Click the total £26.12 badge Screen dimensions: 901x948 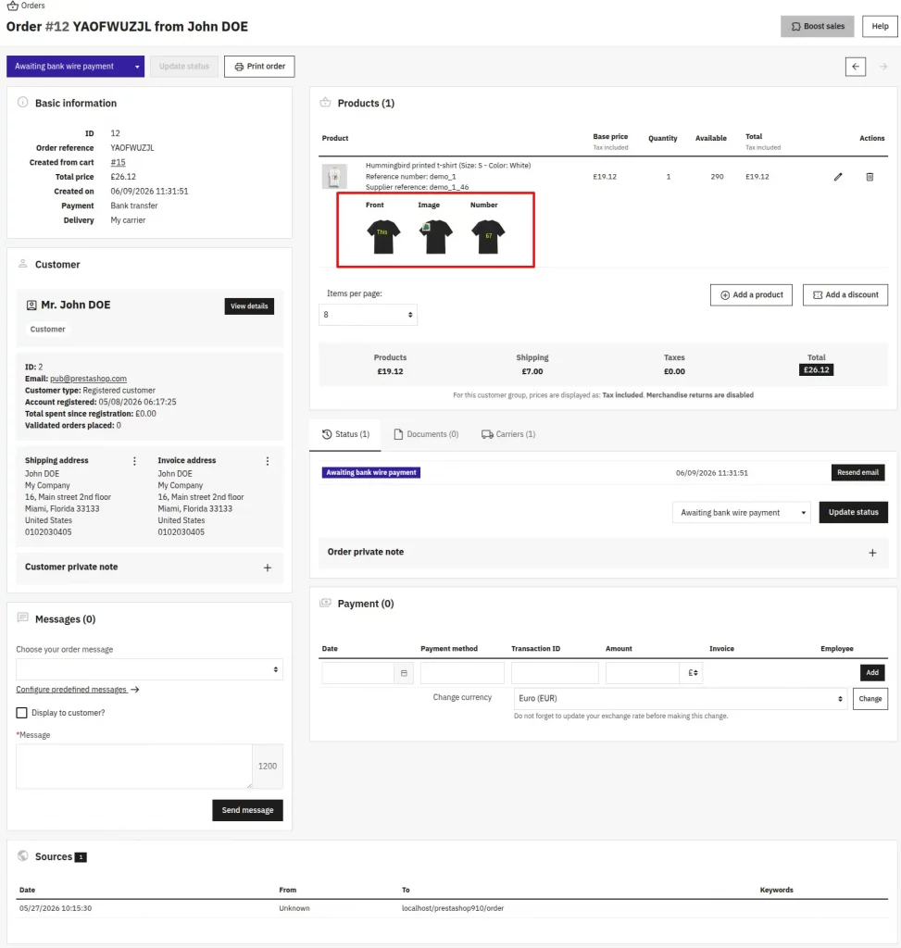click(816, 370)
